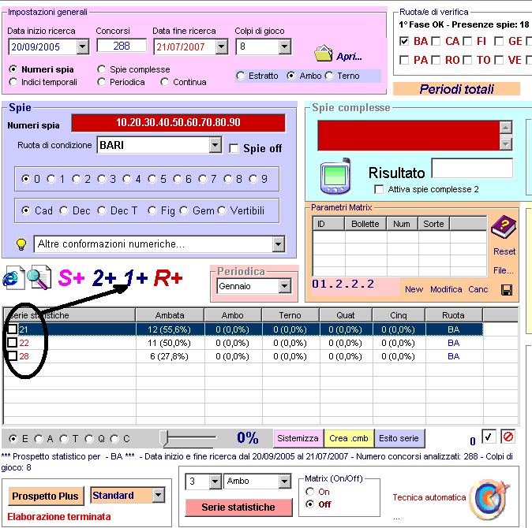Select the Indici temporali option
532x528 pixels.
pyautogui.click(x=13, y=82)
